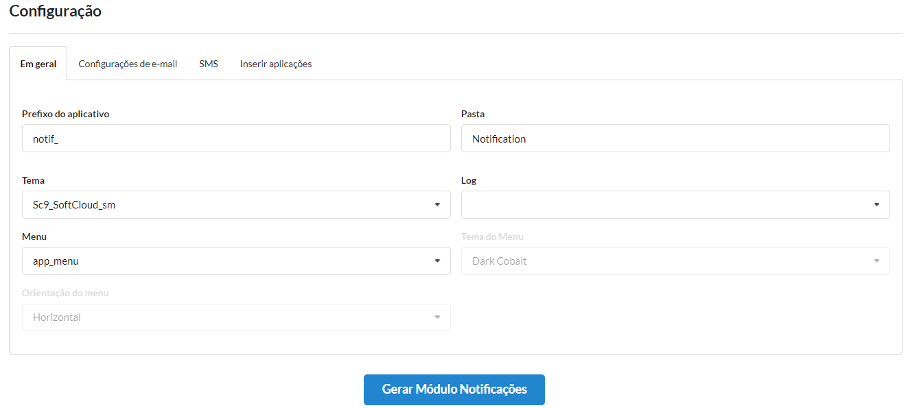Click the Notification folder input field

click(x=675, y=139)
